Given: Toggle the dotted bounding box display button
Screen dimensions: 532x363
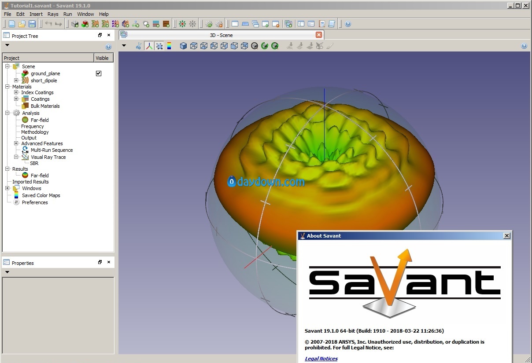Looking at the screenshot, I should (159, 46).
